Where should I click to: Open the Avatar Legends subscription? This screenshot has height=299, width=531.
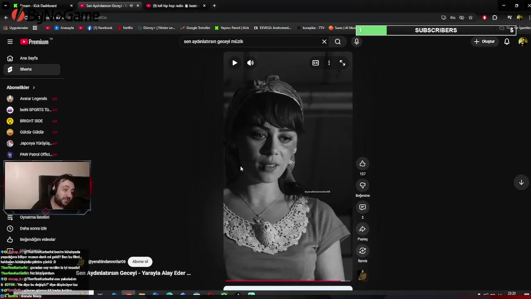(x=32, y=99)
